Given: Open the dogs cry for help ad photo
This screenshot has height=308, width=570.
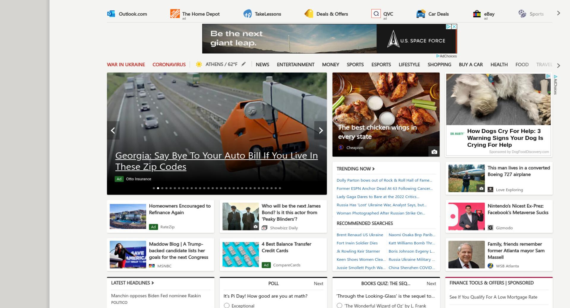Looking at the screenshot, I should [498, 99].
